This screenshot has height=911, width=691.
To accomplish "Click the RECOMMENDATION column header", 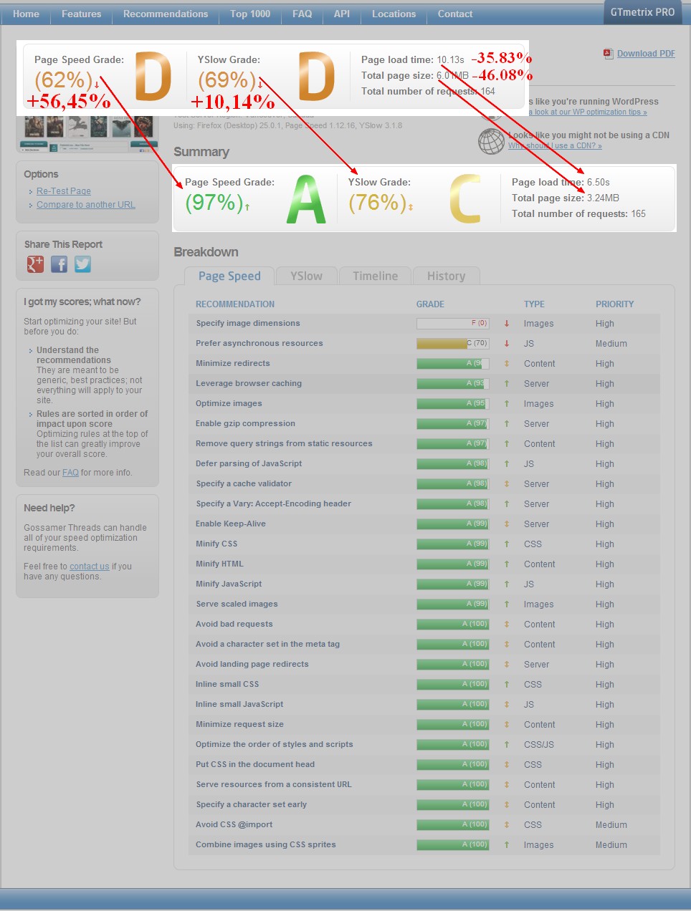I will point(235,304).
